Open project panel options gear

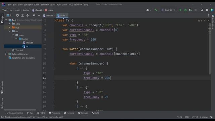[34, 15]
